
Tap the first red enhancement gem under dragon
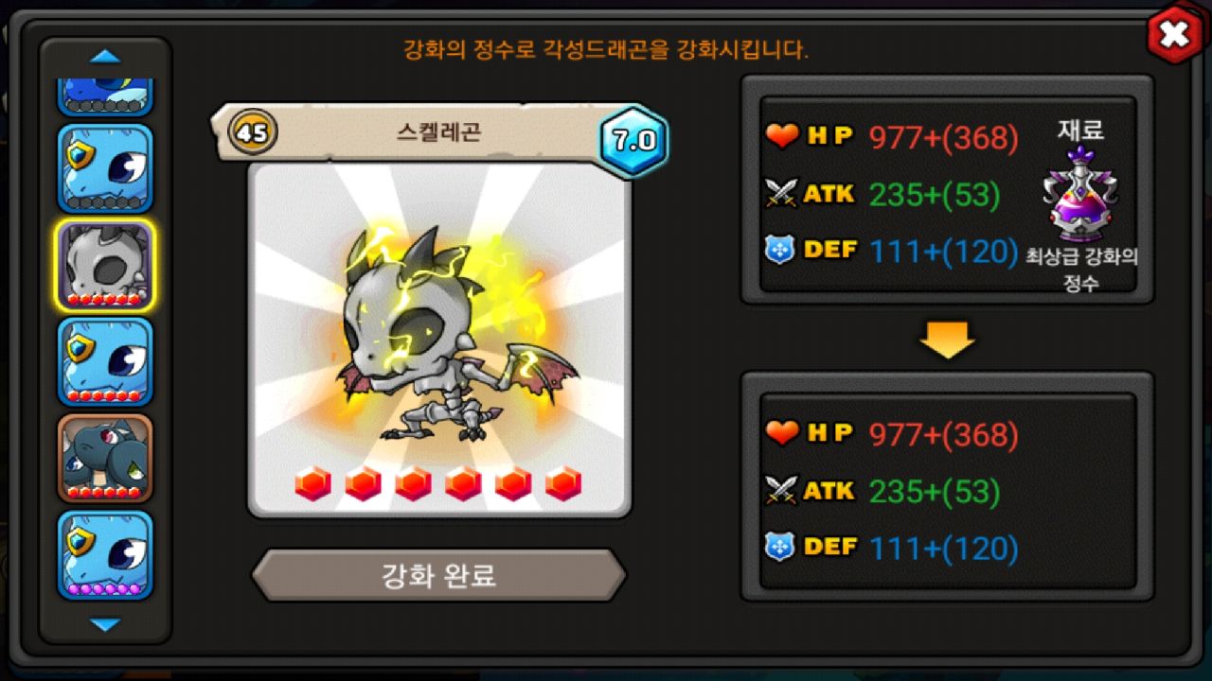pyautogui.click(x=313, y=483)
